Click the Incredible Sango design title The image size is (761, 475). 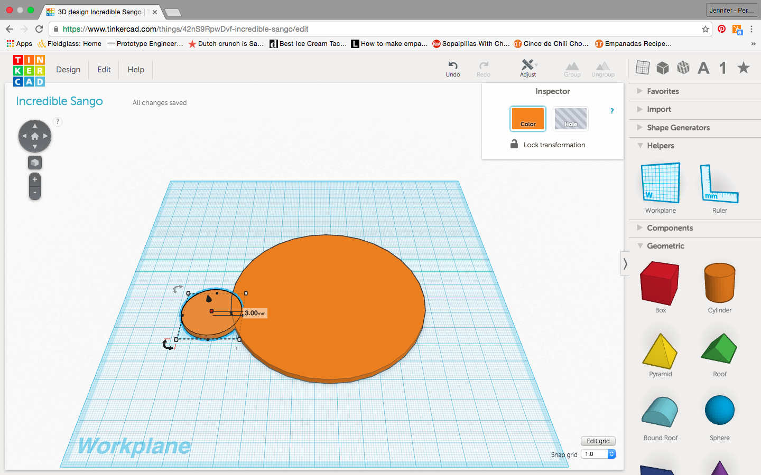(x=59, y=101)
